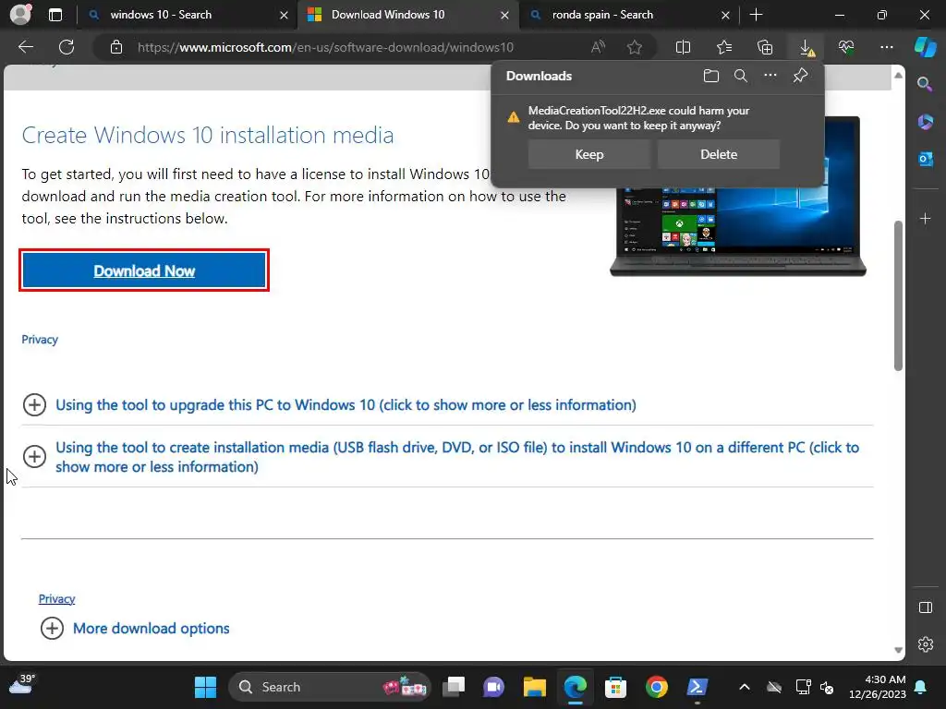Close the 'windows 10 - Search' tab
Screen dimensions: 946x709
pyautogui.click(x=284, y=15)
